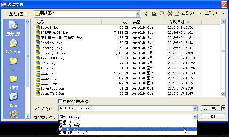This screenshot has height=137, width=229.
Task: Click the AutoCAD icon in title bar
Action: coord(3,4)
